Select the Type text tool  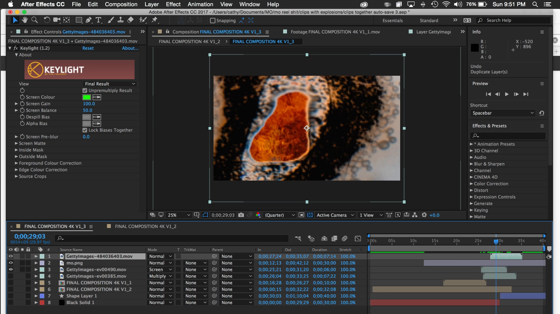pos(98,20)
